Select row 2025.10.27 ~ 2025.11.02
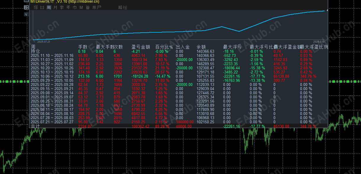Image resolution: width=361 pixels, height=174 pixels. click(52, 64)
